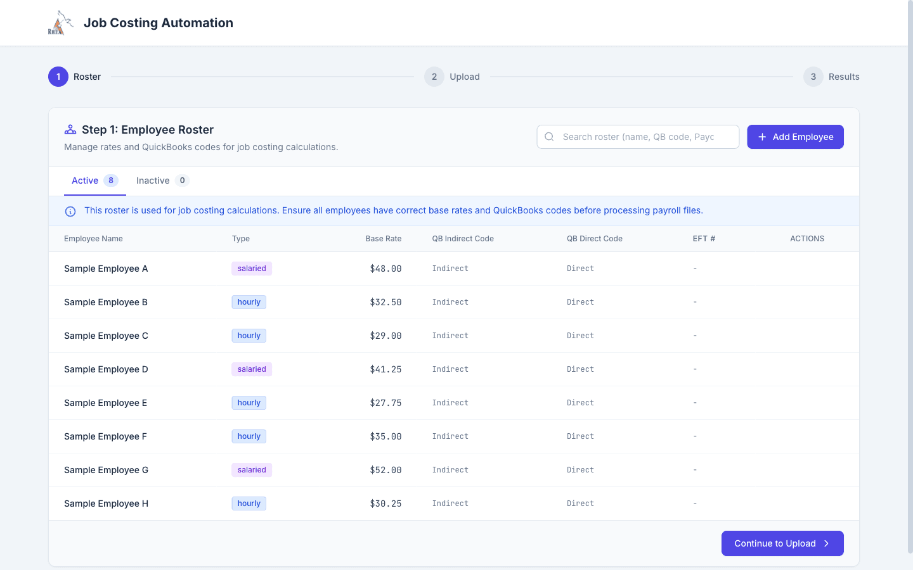Select the Sample Employee G name
This screenshot has height=570, width=913.
coord(106,470)
